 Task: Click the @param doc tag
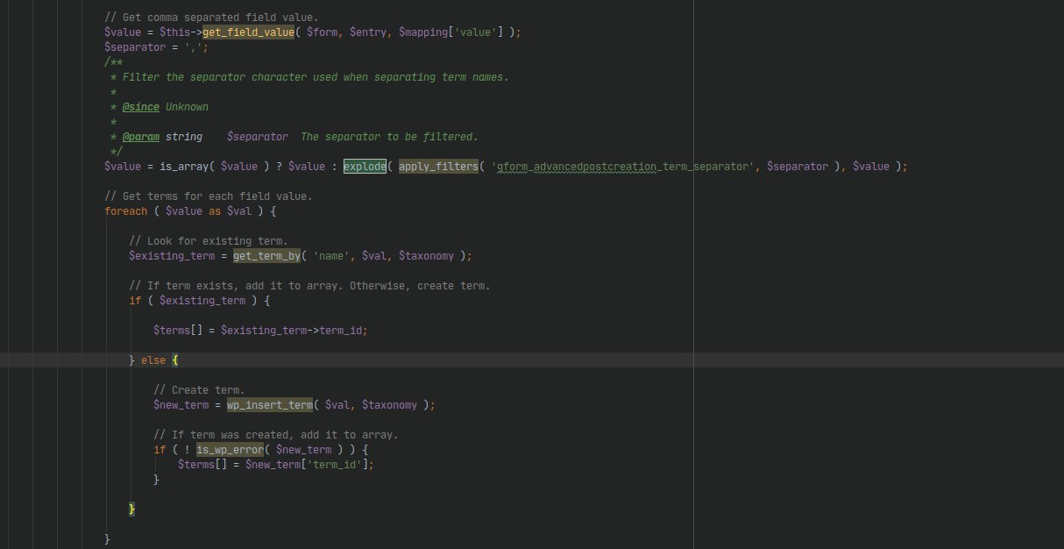point(140,137)
